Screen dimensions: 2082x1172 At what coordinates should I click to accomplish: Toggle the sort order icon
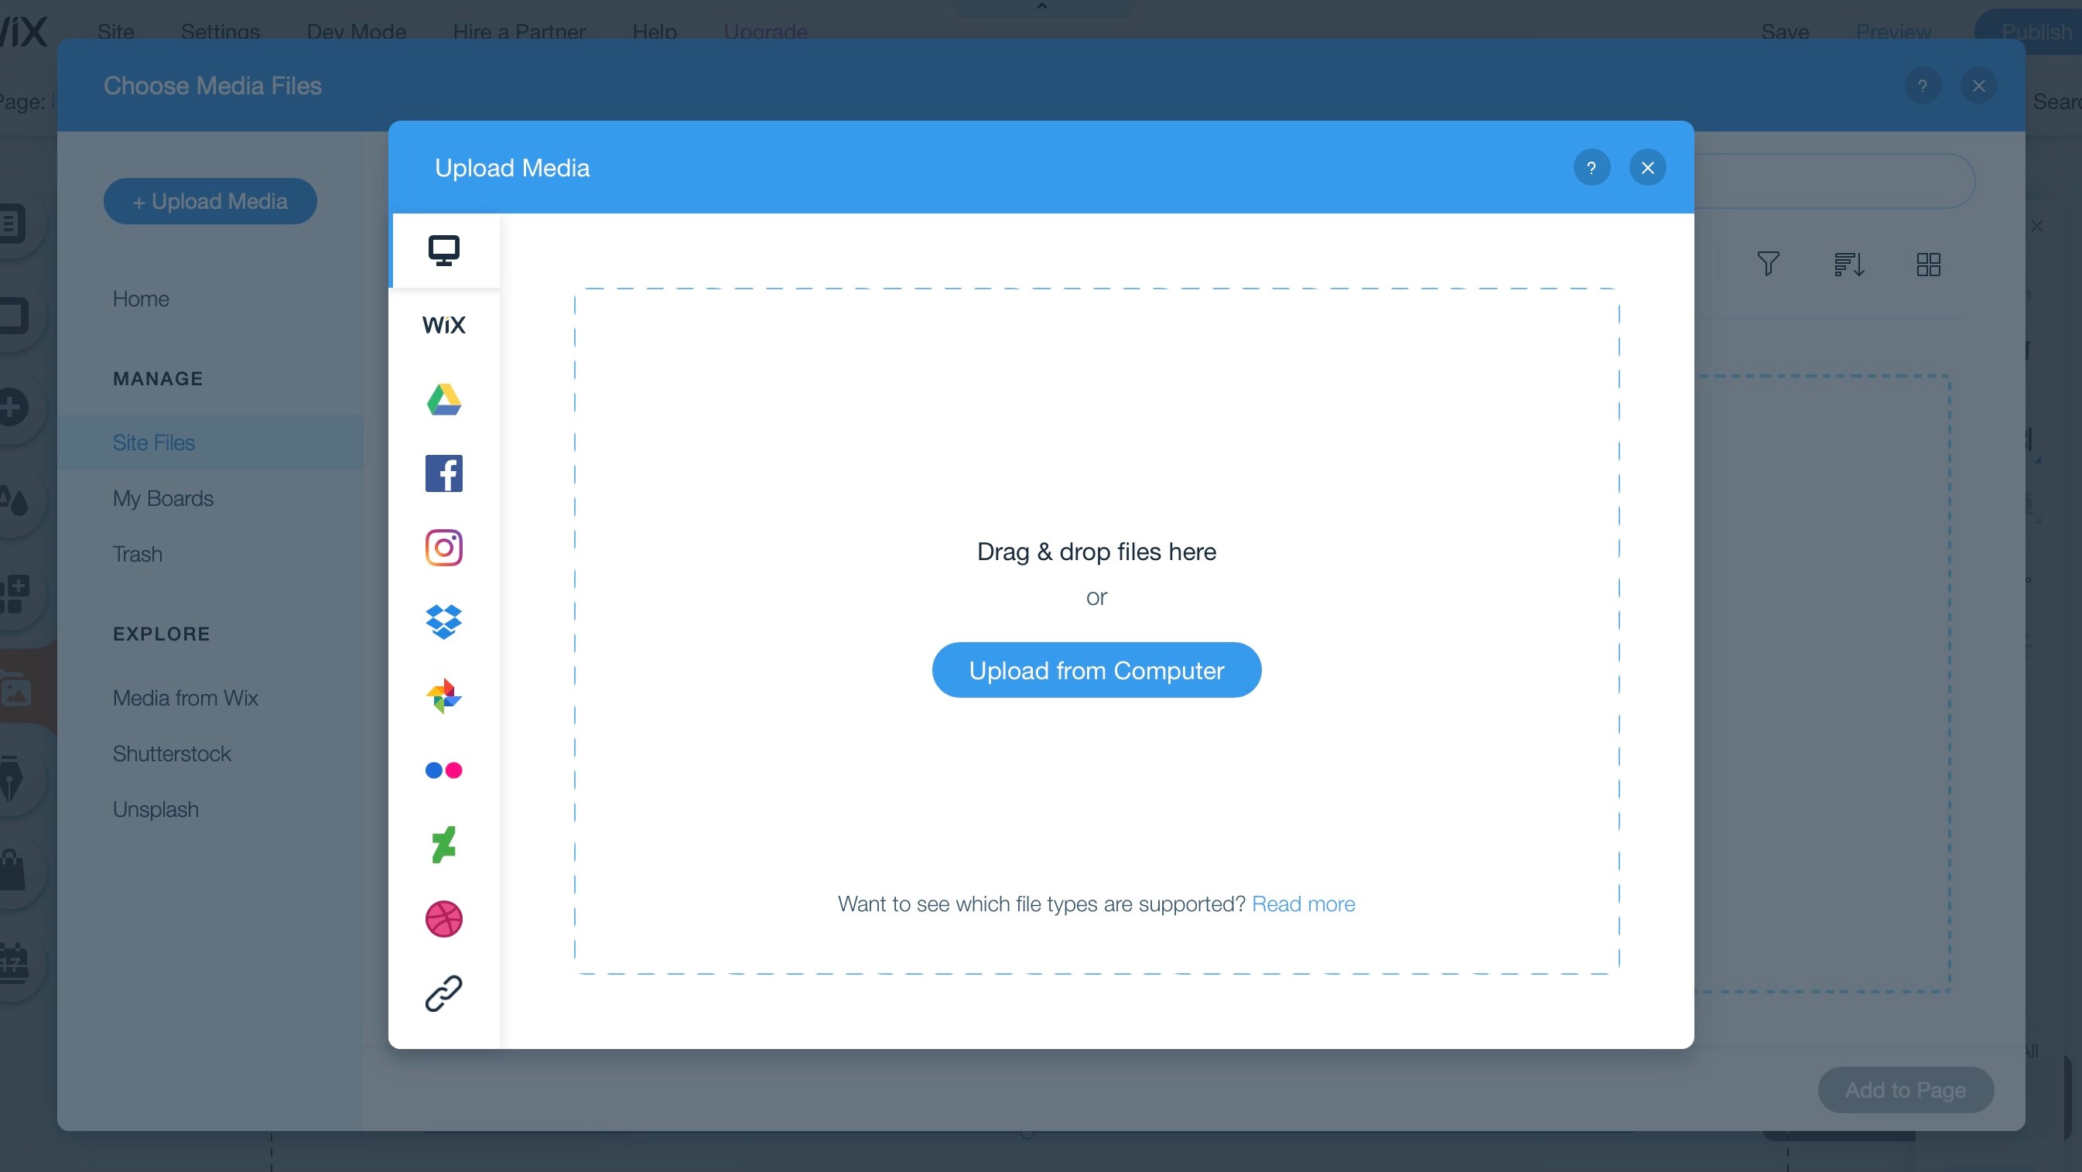pyautogui.click(x=1851, y=261)
